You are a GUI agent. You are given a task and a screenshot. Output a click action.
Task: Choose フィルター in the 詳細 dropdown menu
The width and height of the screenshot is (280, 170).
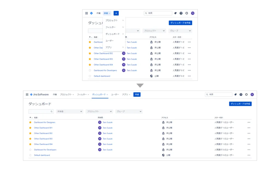tap(110, 27)
